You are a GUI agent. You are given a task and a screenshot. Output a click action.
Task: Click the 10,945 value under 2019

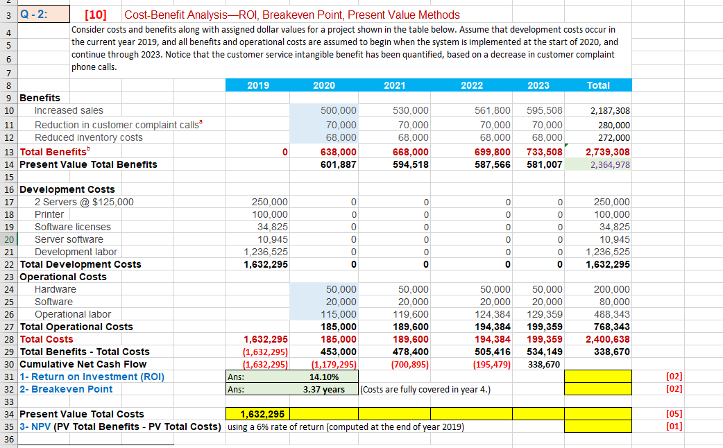point(257,239)
